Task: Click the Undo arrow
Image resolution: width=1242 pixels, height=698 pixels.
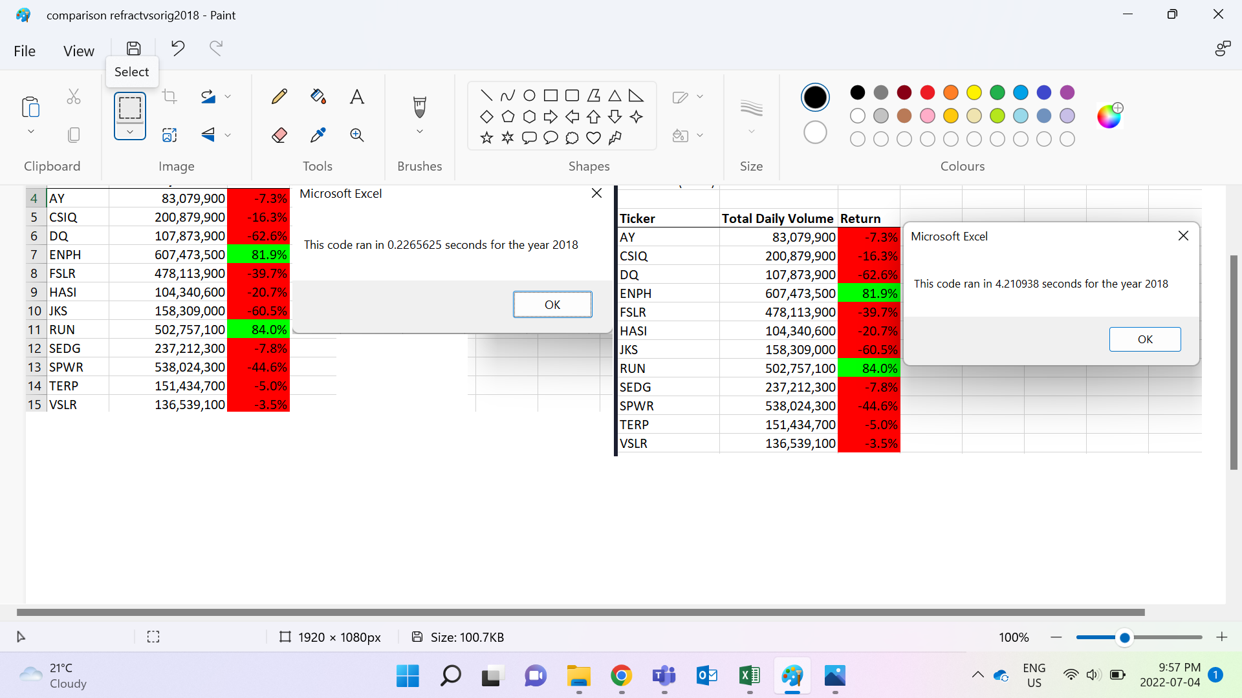Action: pos(178,48)
